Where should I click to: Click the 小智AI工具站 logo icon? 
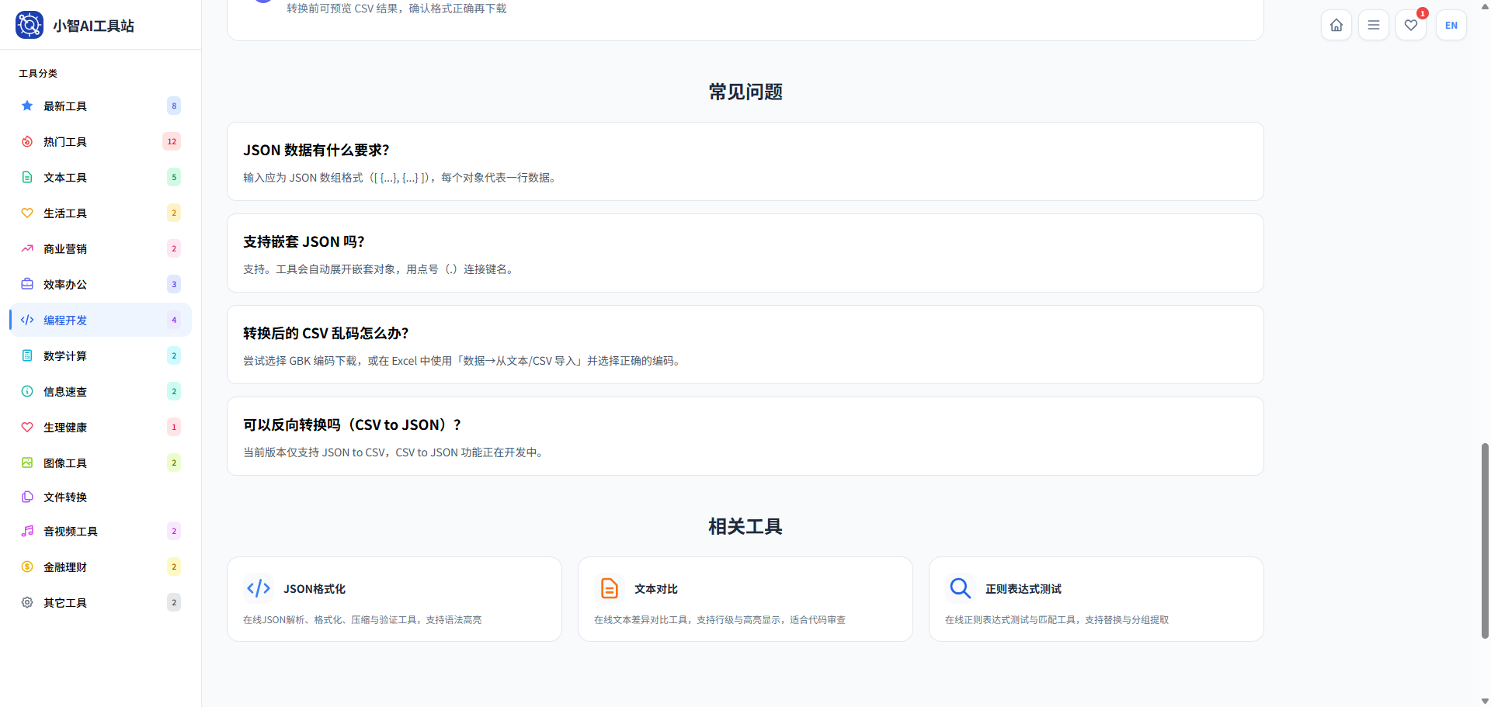pyautogui.click(x=30, y=25)
